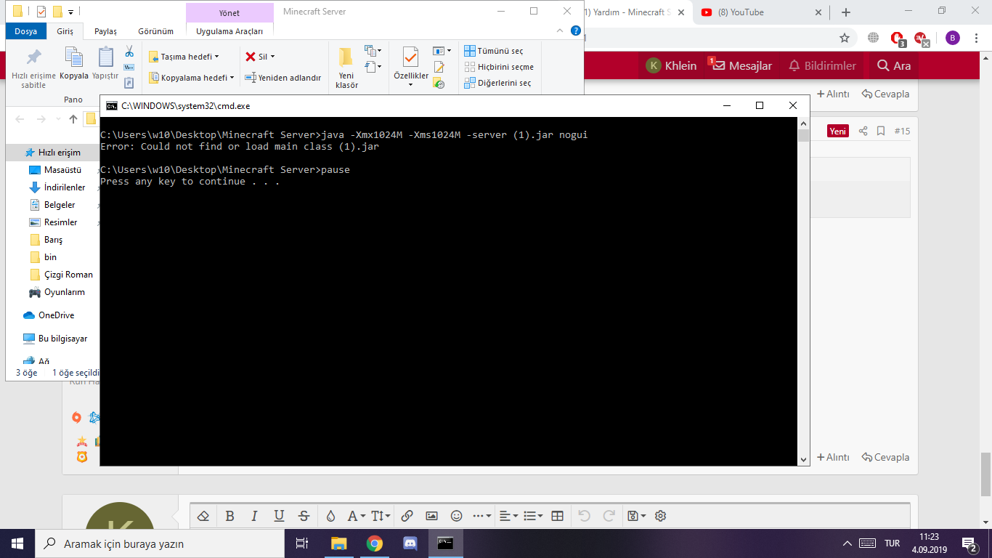Click Diğerlerini seç to invert selection
The image size is (992, 558).
tap(497, 83)
